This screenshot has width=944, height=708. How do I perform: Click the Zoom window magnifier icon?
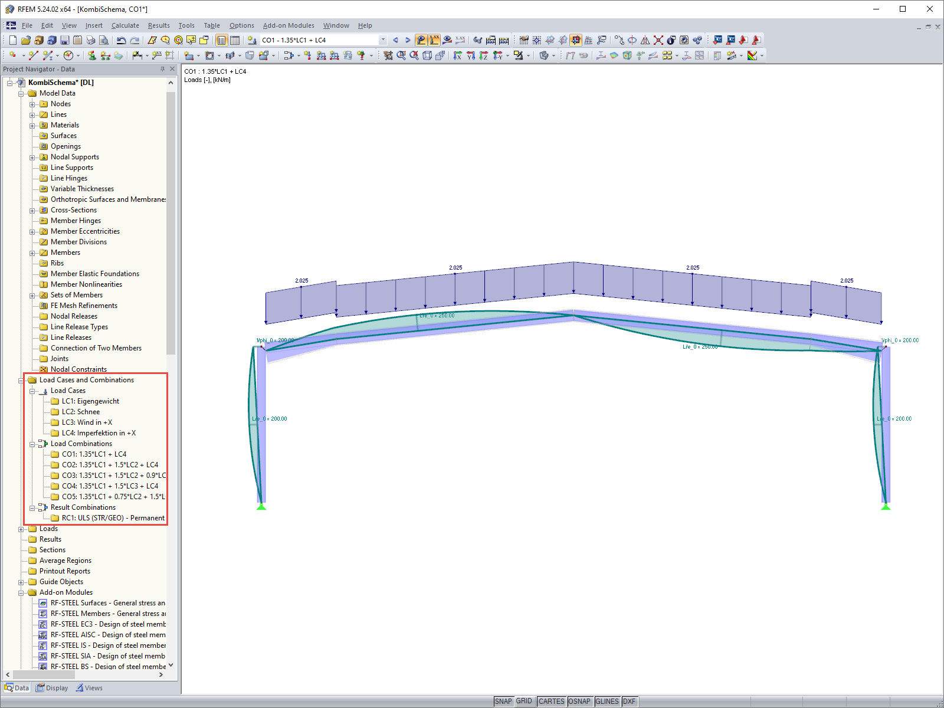[x=401, y=55]
